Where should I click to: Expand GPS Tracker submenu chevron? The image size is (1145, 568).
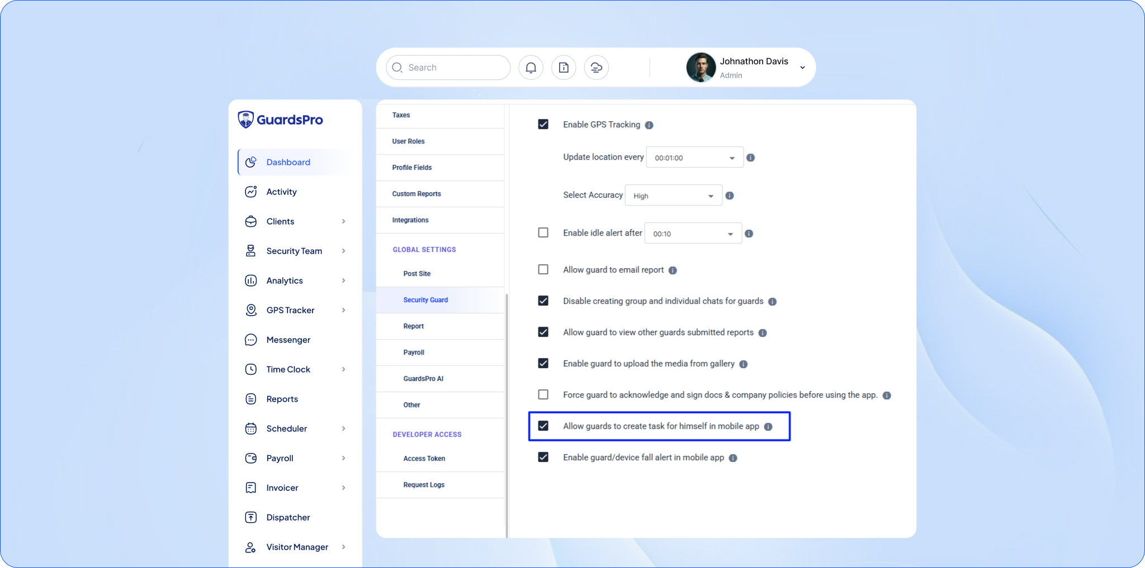[x=344, y=310]
